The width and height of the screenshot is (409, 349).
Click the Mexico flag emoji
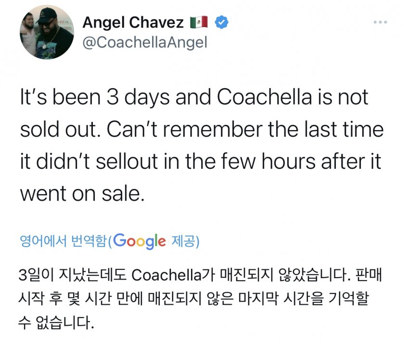(199, 22)
